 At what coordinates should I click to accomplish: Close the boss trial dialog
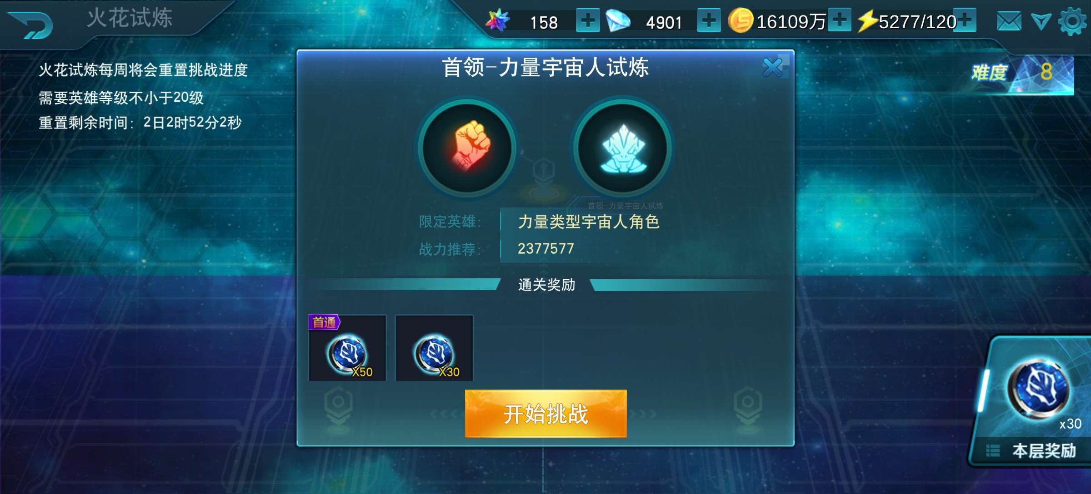(x=775, y=67)
